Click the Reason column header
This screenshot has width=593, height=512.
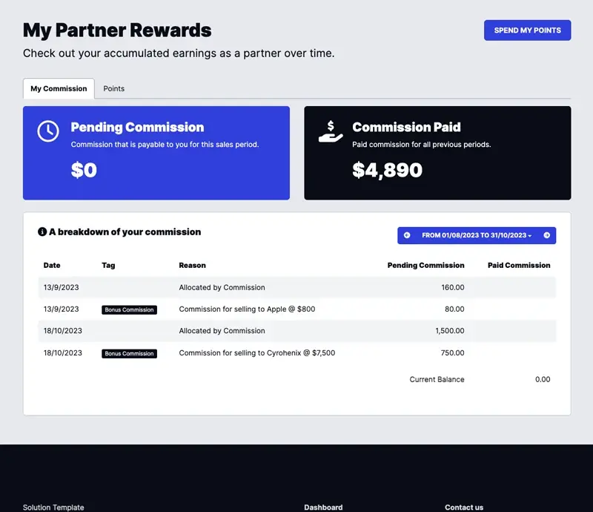pos(193,265)
